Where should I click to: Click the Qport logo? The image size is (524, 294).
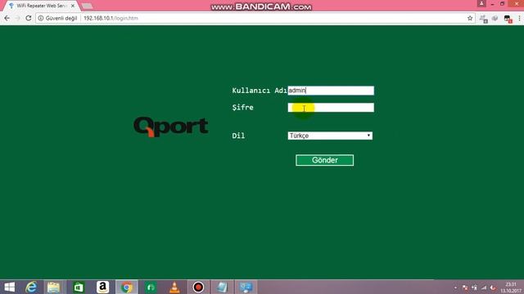pyautogui.click(x=171, y=127)
